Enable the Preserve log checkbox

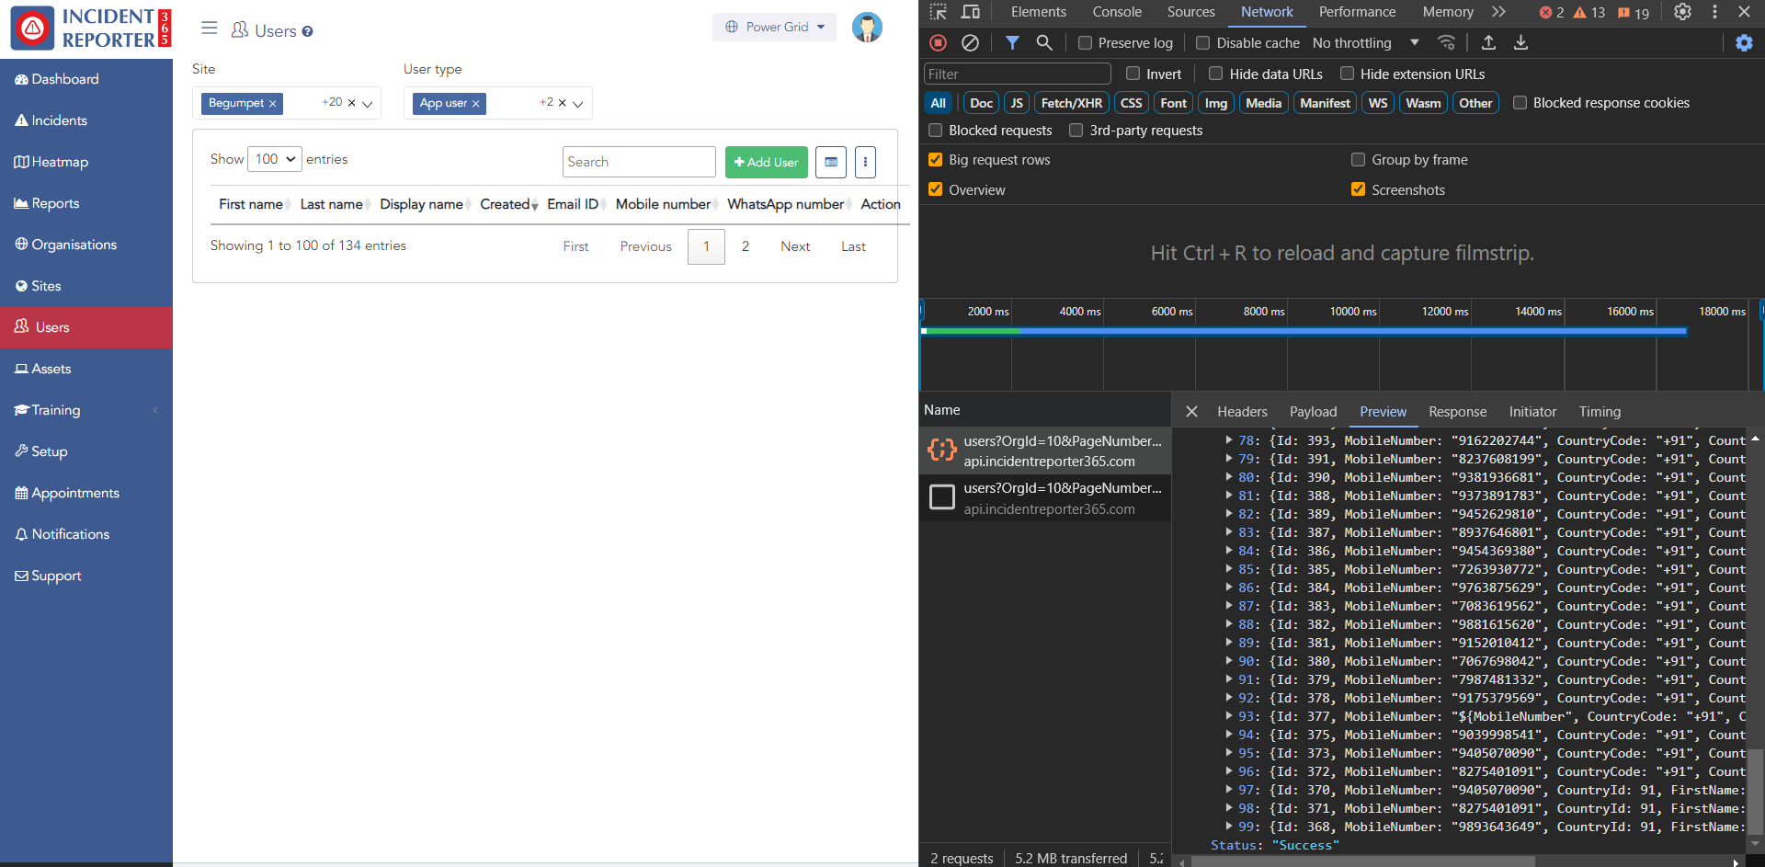tap(1085, 43)
